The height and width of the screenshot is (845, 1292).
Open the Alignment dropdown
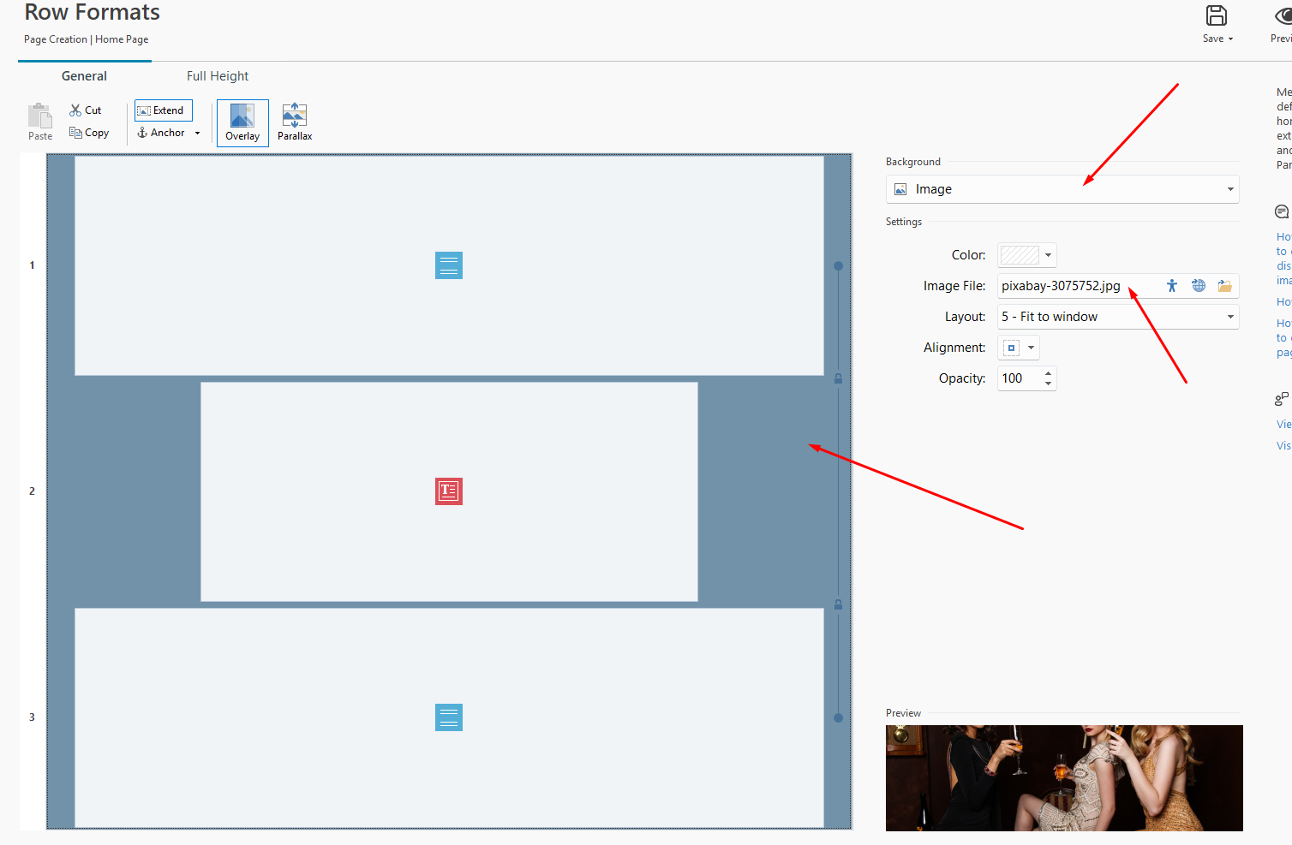(x=1031, y=348)
